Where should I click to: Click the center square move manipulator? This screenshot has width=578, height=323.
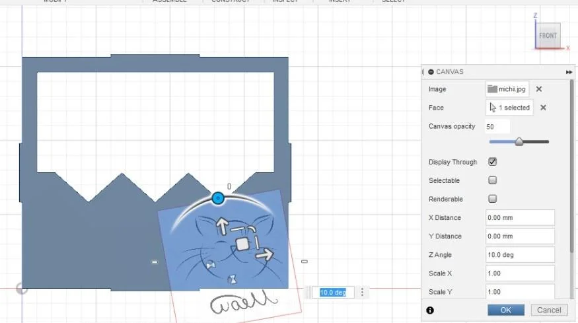pos(242,244)
